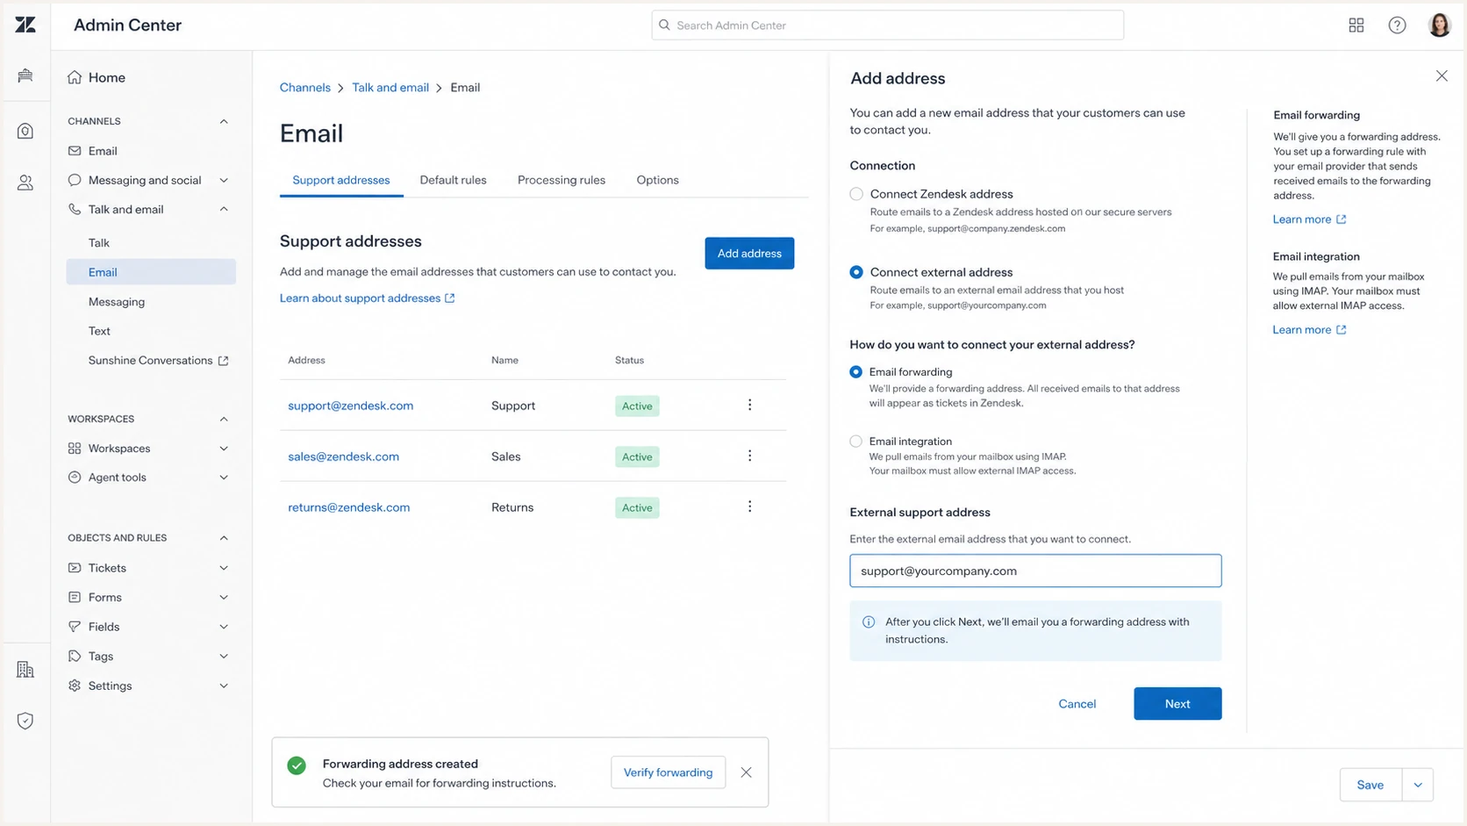Viewport: 1467px width, 826px height.
Task: Click the Talk and email phone icon
Action: pos(75,209)
